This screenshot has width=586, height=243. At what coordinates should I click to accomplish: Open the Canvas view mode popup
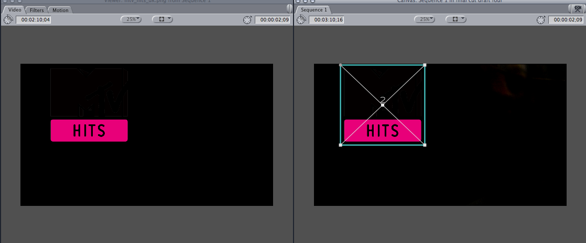click(456, 19)
